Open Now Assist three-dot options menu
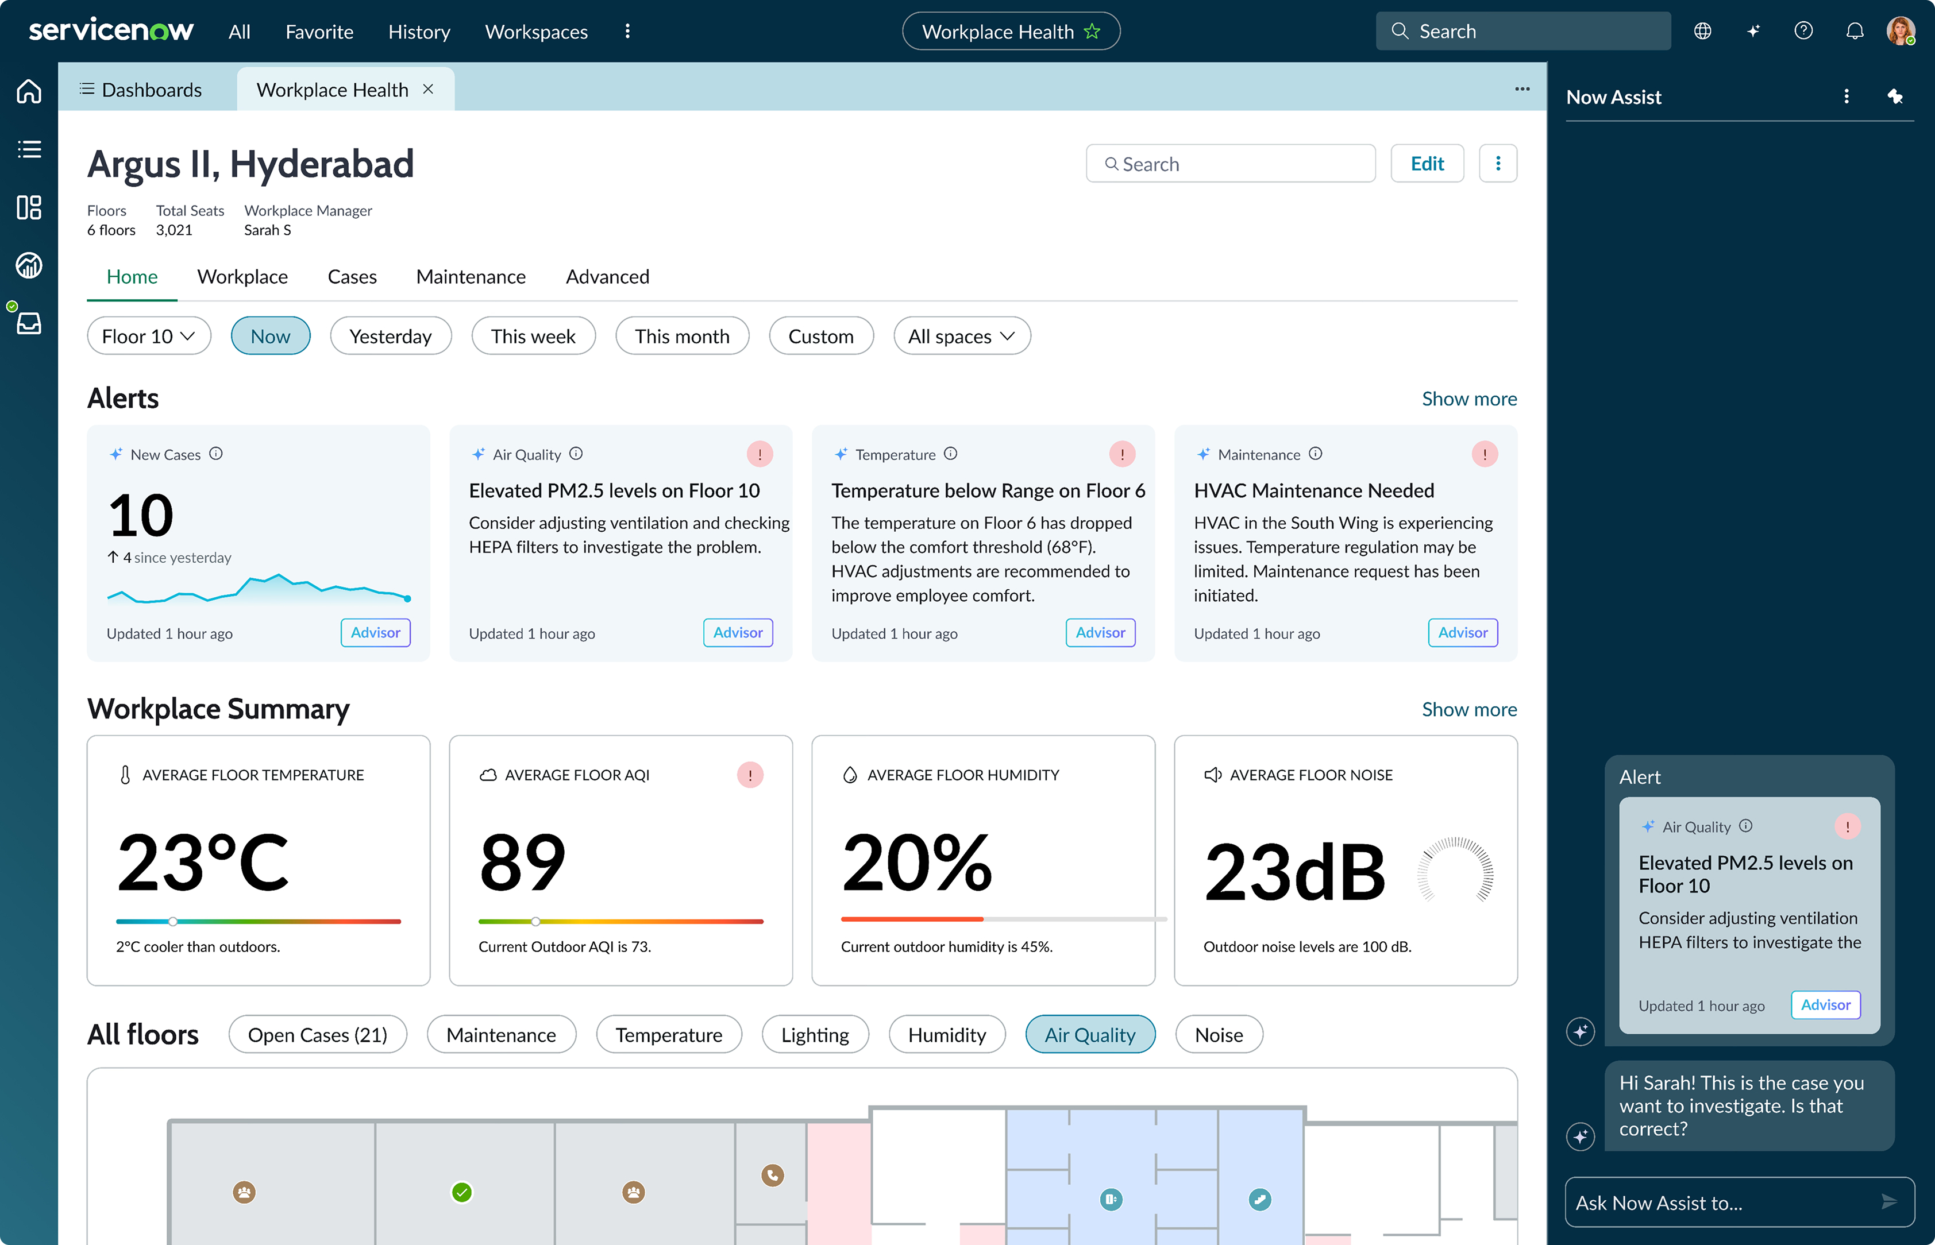 pos(1846,97)
